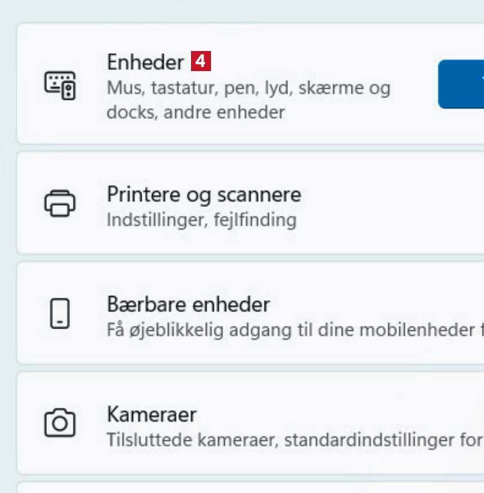The width and height of the screenshot is (484, 493).
Task: Click the "docks, andre enheder" text line
Action: click(x=196, y=112)
